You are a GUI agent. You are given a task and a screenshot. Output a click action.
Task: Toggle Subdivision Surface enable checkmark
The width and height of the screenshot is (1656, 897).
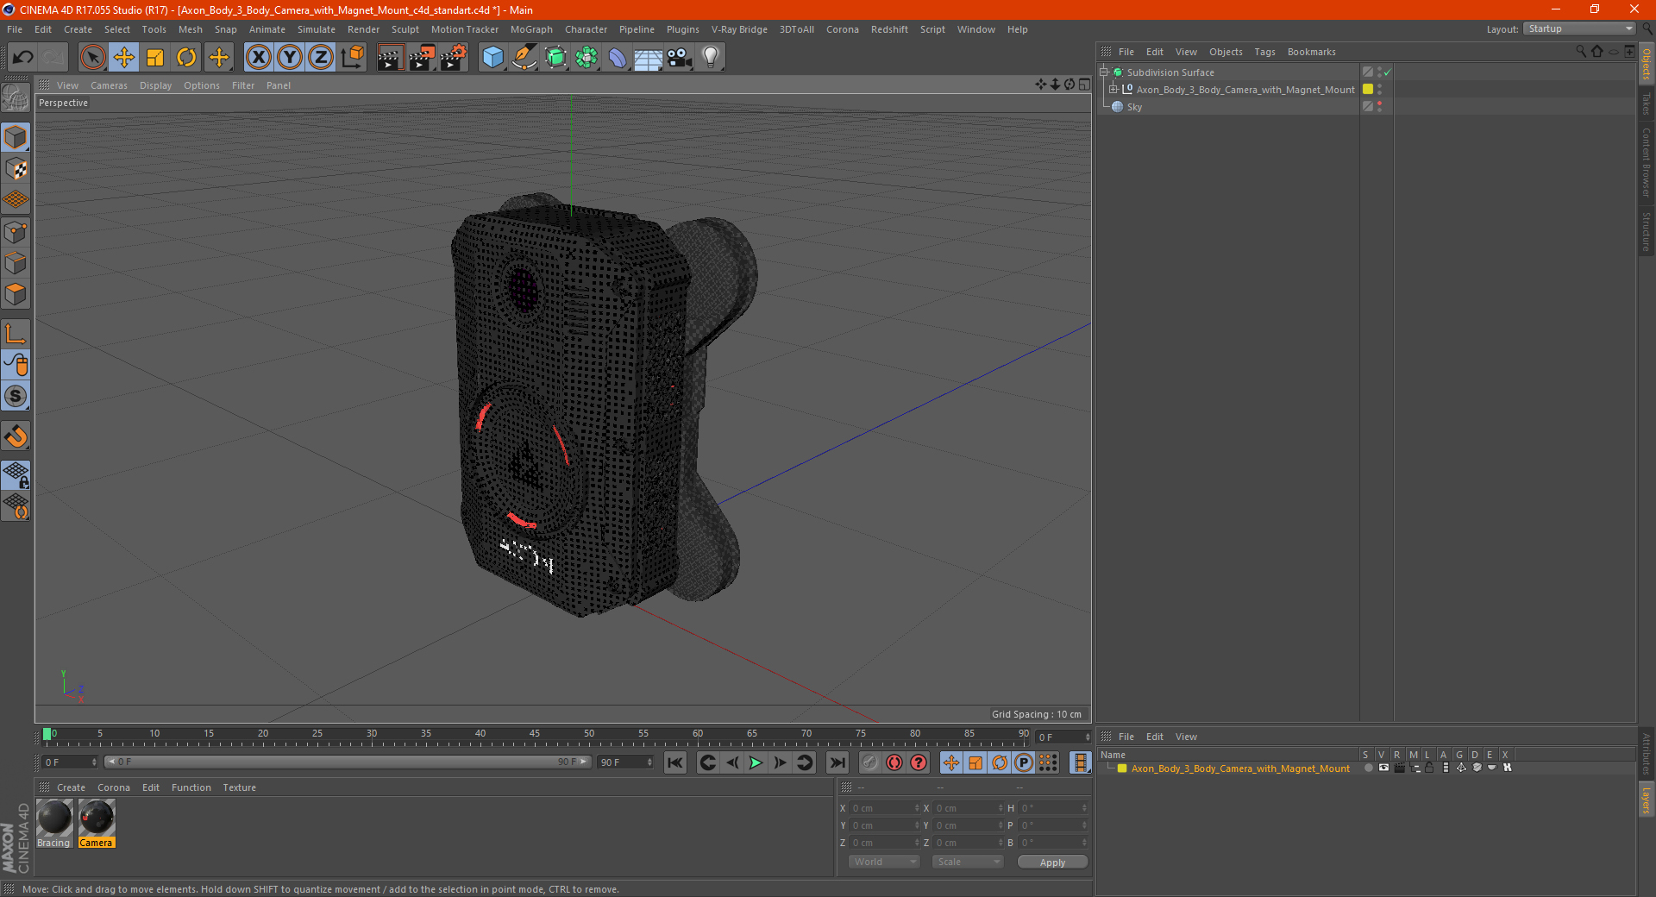click(x=1387, y=72)
